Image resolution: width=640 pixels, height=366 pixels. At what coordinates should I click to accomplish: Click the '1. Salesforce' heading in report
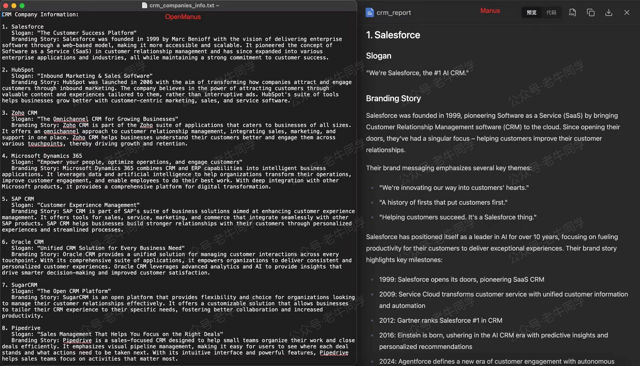(x=393, y=35)
